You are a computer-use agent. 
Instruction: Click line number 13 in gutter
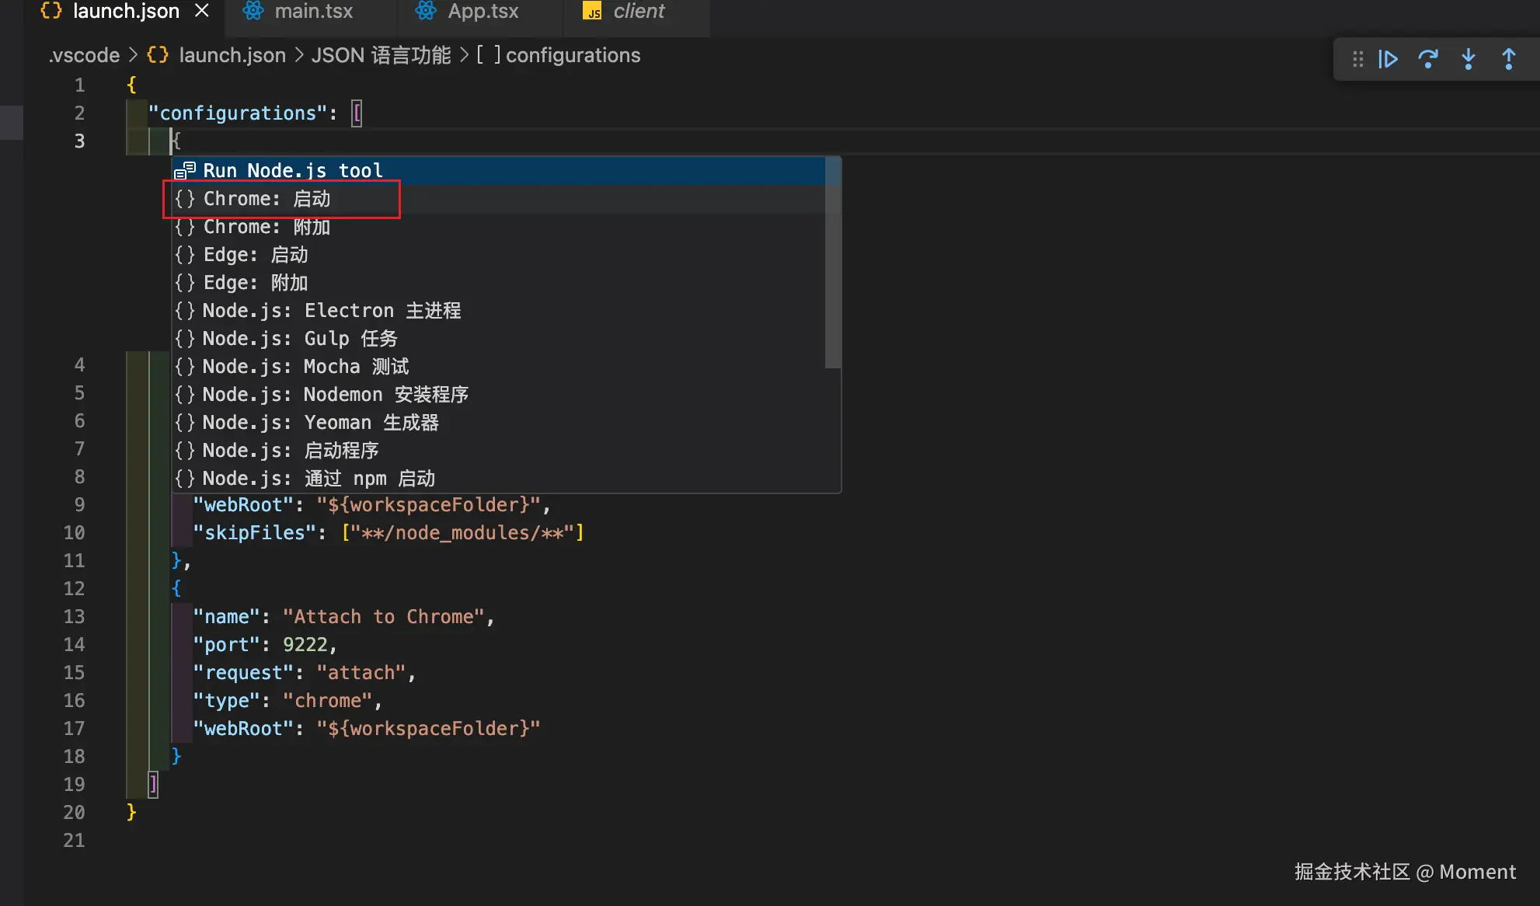tap(74, 617)
